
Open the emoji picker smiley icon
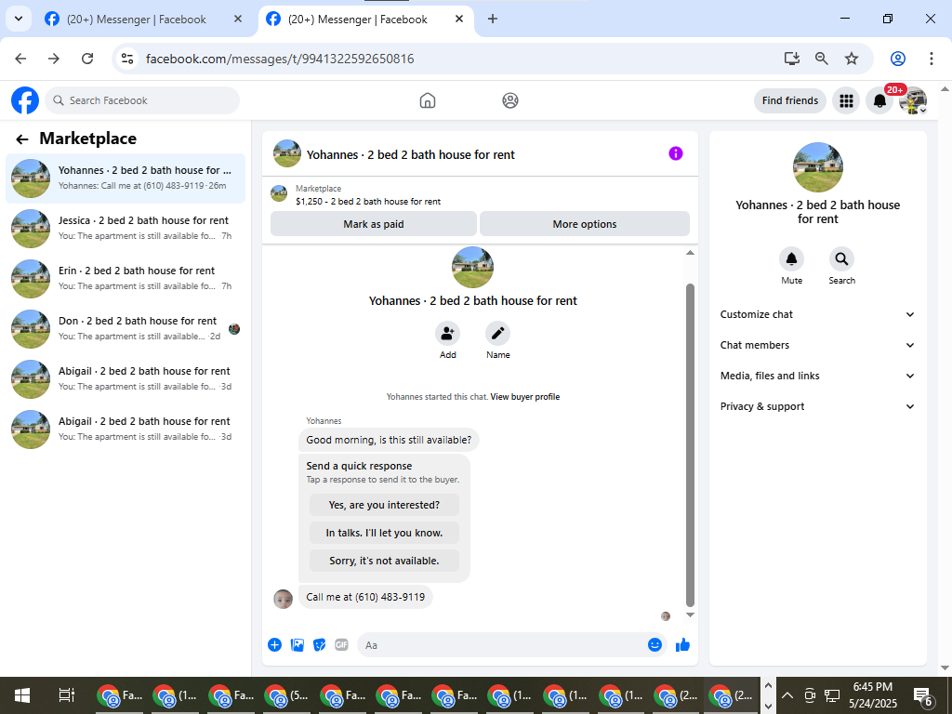[x=654, y=645]
